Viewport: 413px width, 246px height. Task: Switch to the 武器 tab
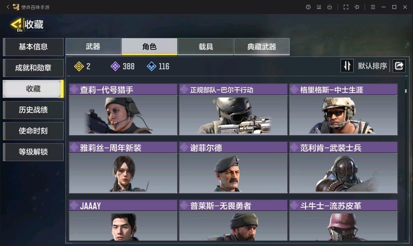[x=93, y=47]
